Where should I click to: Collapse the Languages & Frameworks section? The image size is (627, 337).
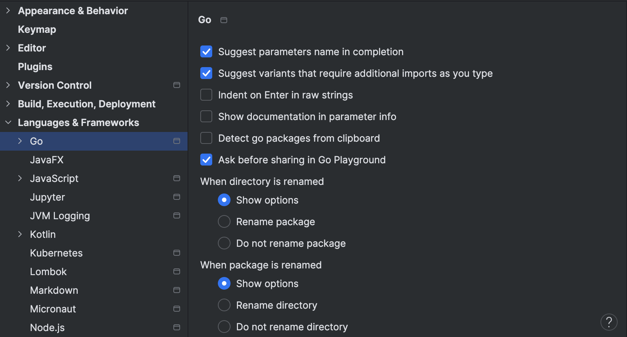[x=8, y=122]
